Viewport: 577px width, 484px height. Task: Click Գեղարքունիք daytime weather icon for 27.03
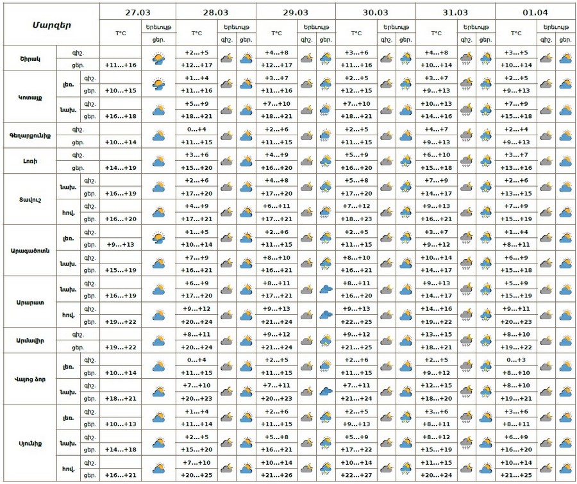click(x=158, y=135)
